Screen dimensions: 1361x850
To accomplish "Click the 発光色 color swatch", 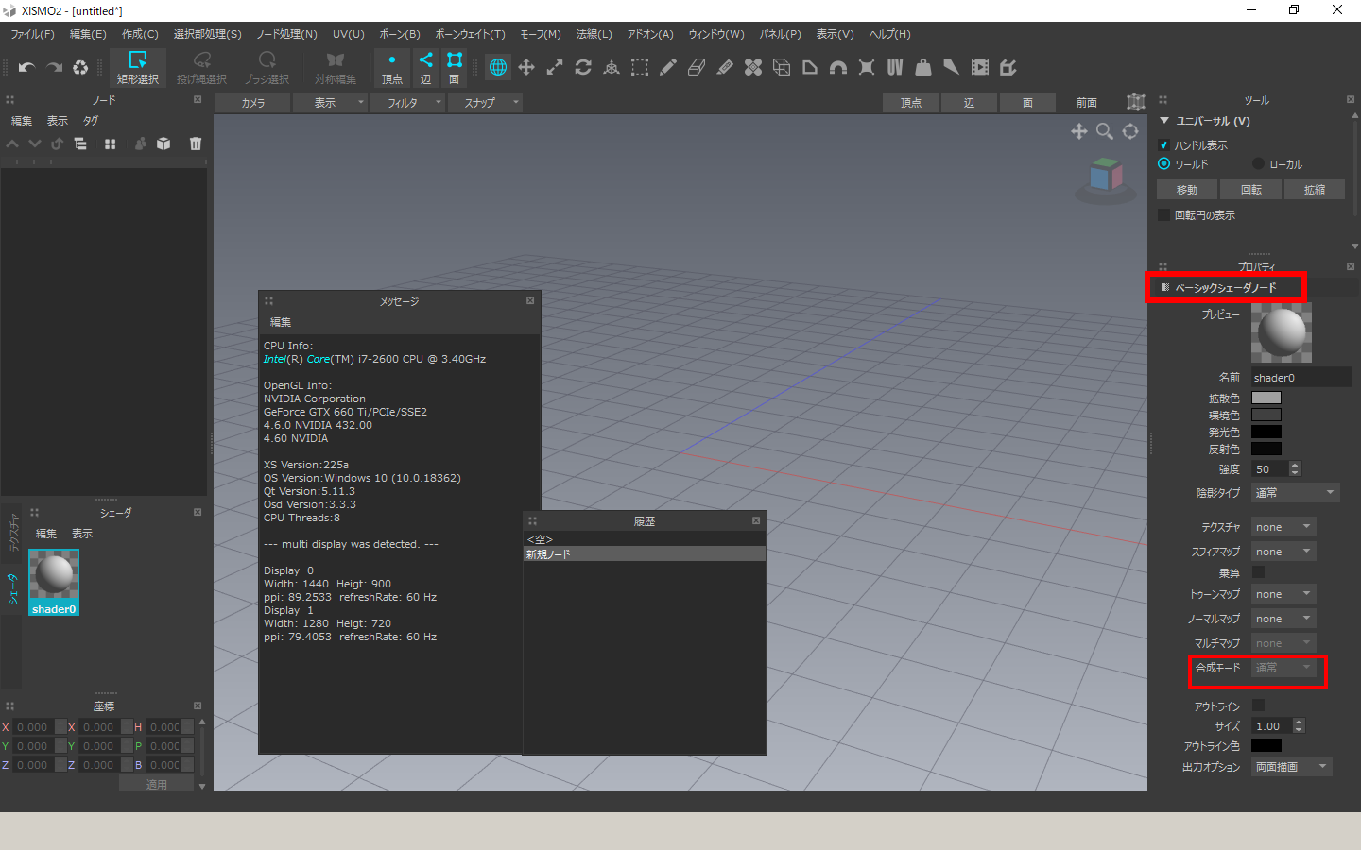I will pos(1266,432).
